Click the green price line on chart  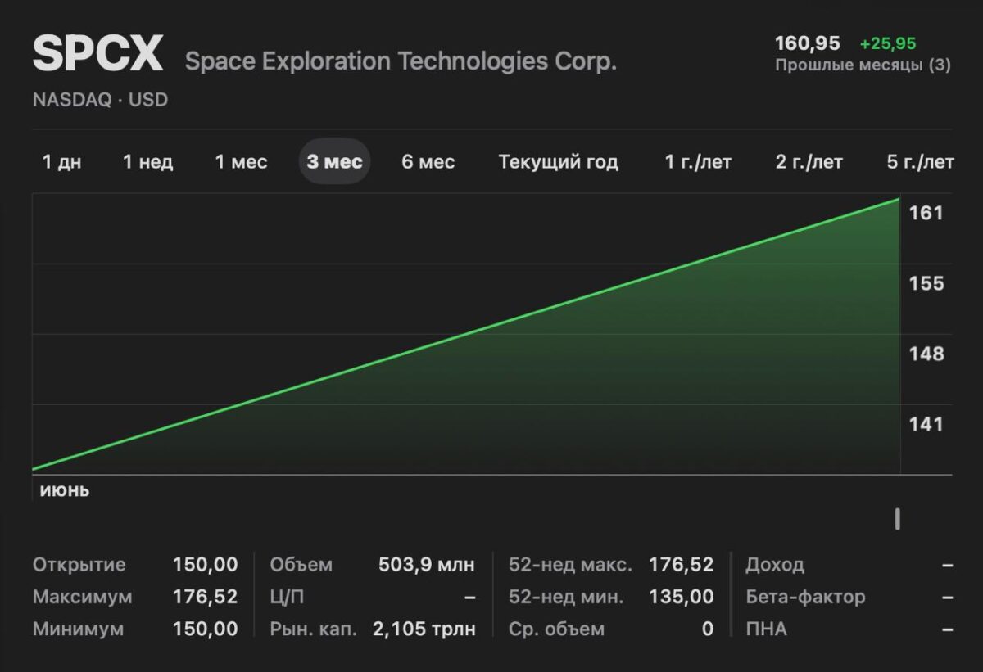(x=466, y=334)
